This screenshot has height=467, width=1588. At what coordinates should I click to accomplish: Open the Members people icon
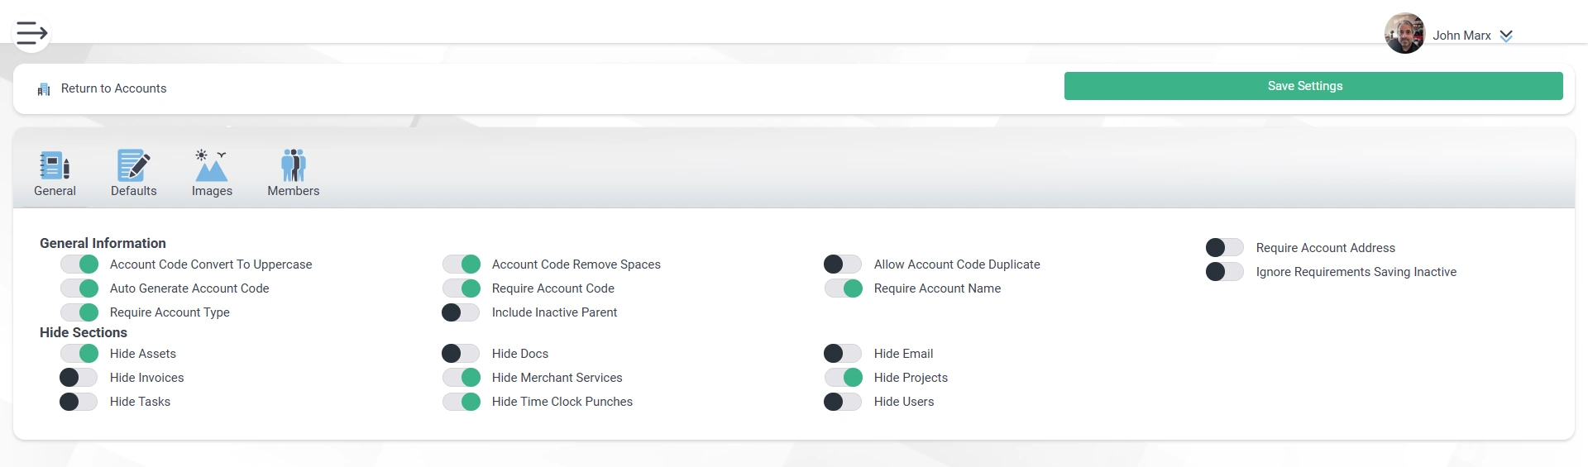[x=293, y=164]
